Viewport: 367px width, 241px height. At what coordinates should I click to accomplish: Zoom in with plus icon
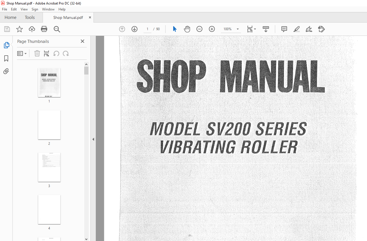[212, 29]
